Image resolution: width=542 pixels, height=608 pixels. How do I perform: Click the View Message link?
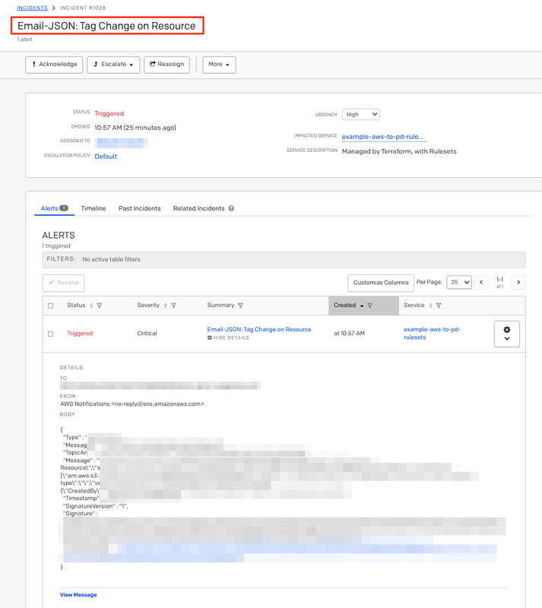[78, 595]
